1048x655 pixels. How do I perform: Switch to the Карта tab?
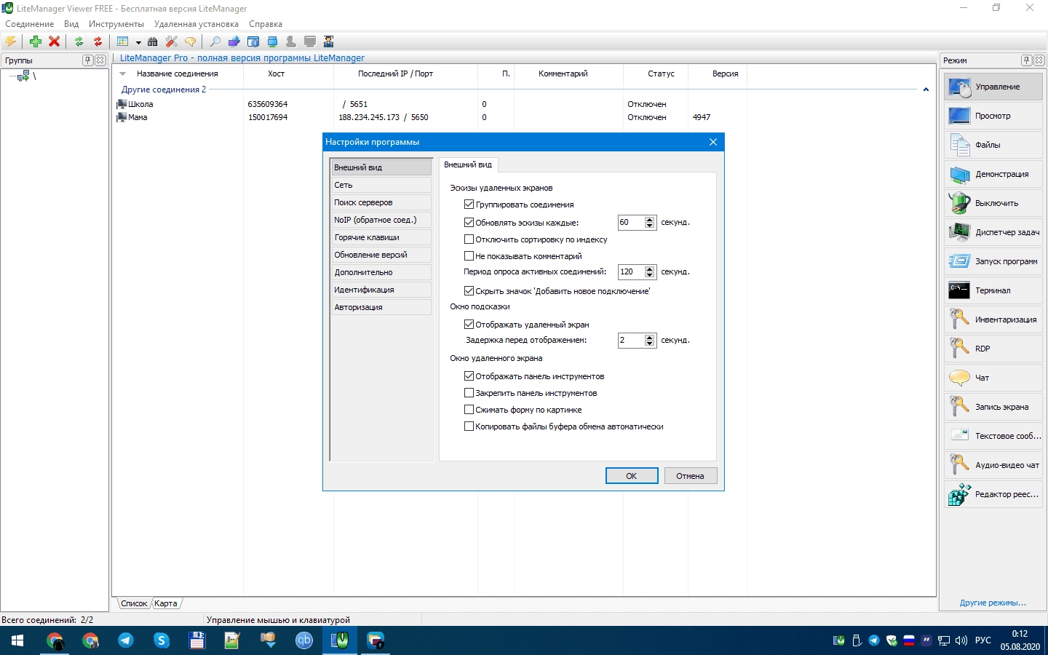[166, 603]
